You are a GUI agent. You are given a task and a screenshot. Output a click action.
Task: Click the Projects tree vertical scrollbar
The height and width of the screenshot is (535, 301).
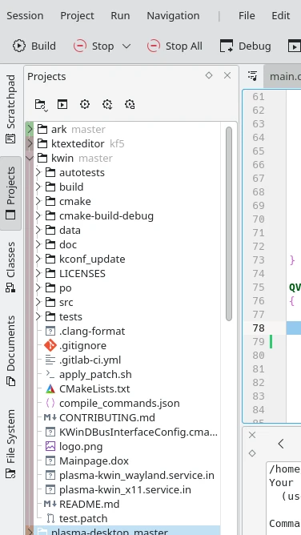pyautogui.click(x=229, y=223)
